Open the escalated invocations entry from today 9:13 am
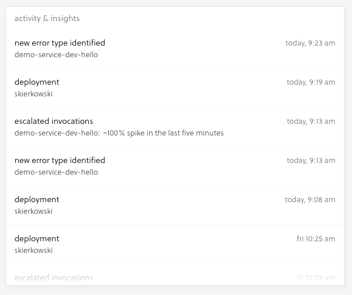Screen dimensions: 352x295 (x=54, y=121)
